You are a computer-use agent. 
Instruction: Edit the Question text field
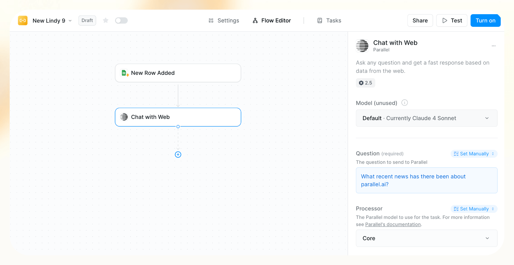click(x=427, y=180)
